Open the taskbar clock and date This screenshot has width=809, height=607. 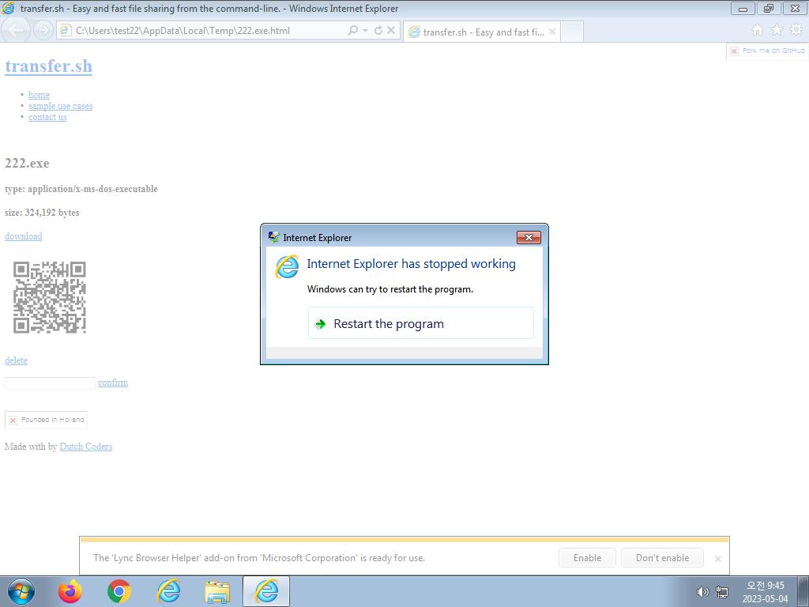(765, 592)
